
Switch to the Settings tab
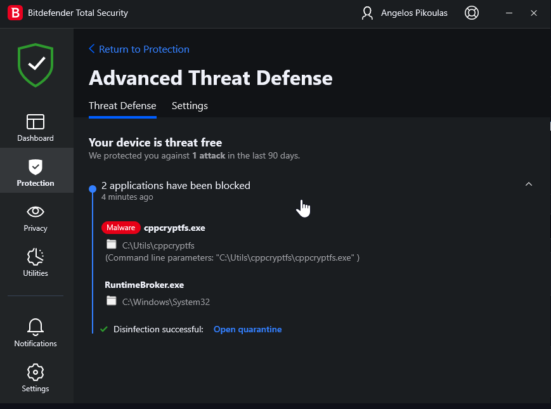190,106
